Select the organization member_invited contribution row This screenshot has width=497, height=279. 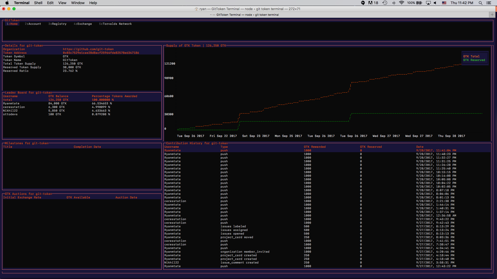point(245,252)
